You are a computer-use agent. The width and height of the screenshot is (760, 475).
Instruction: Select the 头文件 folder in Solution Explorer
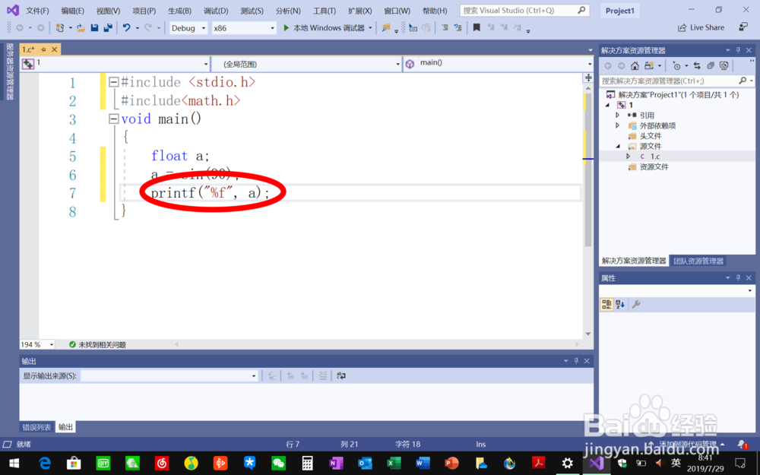[650, 136]
